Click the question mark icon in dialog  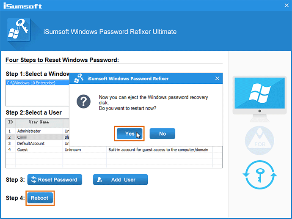coord(83,101)
